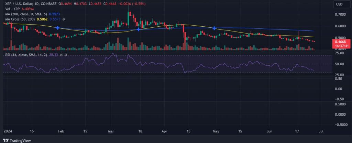Click the RSI value 35.22
Screen dimensions: 352x143
[54, 55]
